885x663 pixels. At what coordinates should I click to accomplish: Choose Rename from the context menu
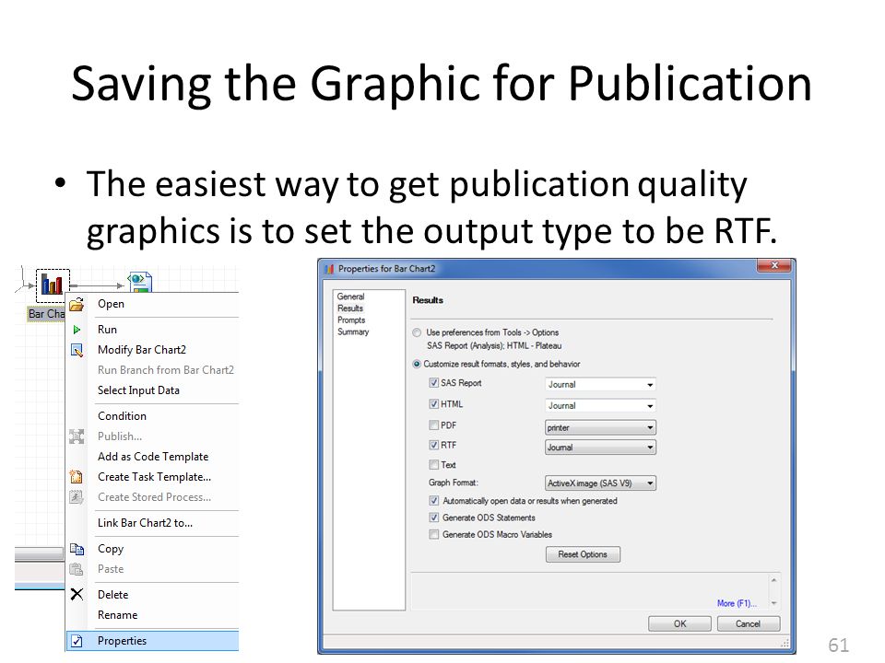click(x=152, y=615)
